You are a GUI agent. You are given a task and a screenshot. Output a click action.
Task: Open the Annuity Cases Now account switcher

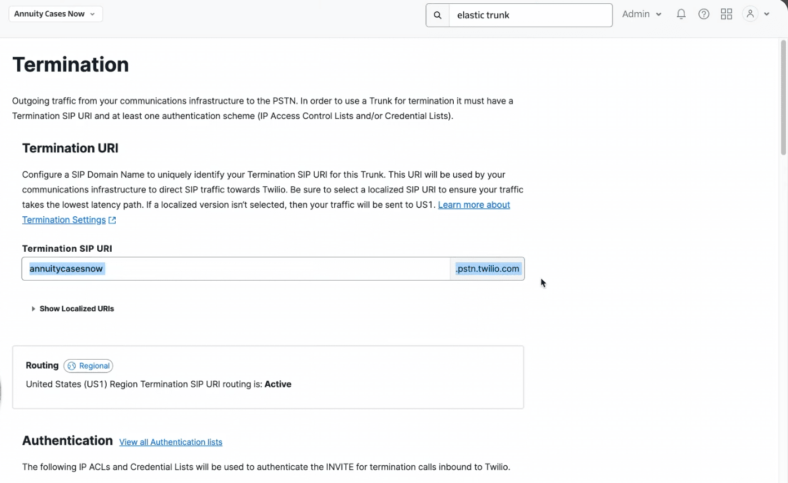coord(55,14)
